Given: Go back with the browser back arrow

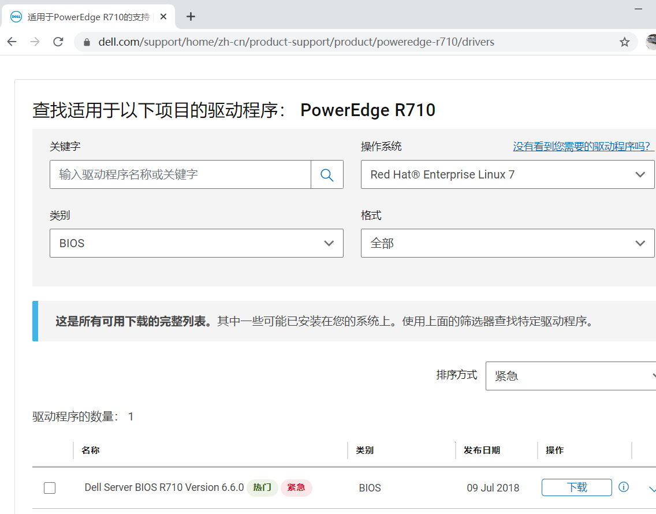Looking at the screenshot, I should coord(12,42).
